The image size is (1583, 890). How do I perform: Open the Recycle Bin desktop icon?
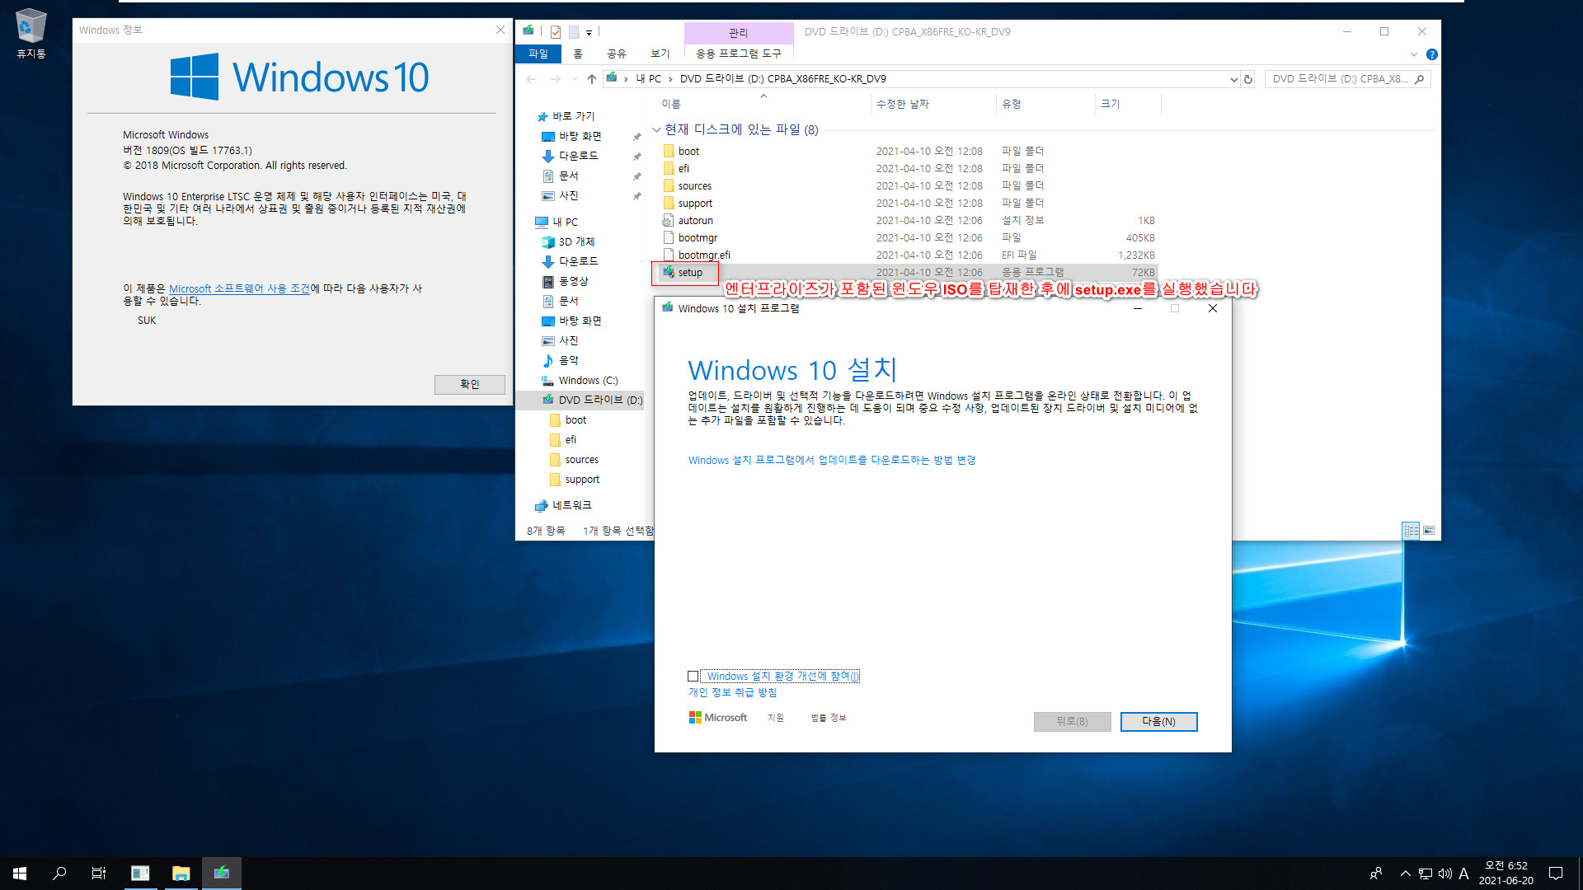pyautogui.click(x=31, y=33)
